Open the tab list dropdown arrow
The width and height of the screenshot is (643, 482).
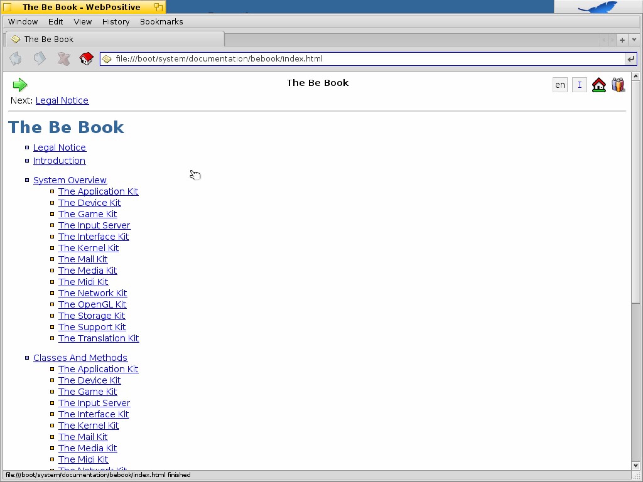[634, 40]
